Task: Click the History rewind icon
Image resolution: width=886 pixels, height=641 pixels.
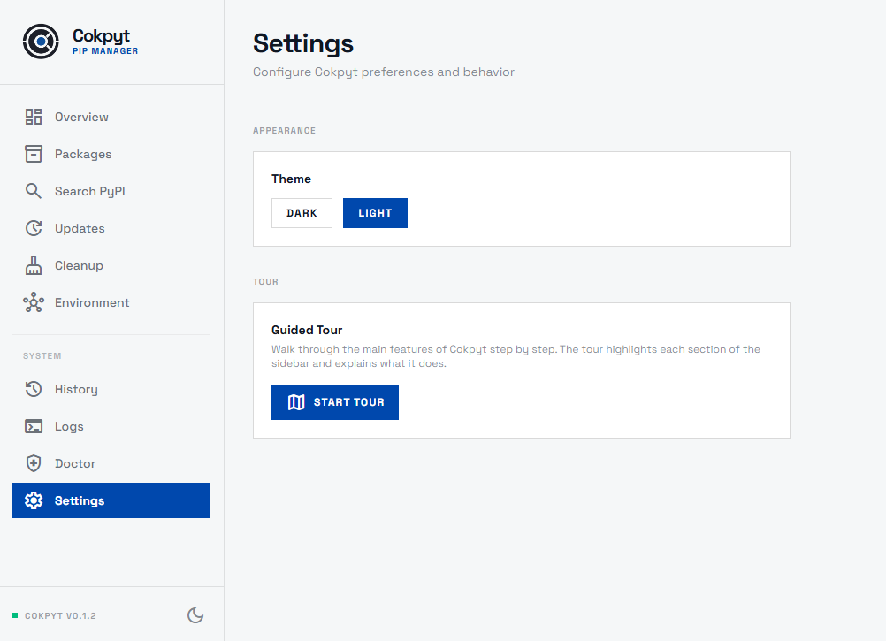Action: click(34, 389)
